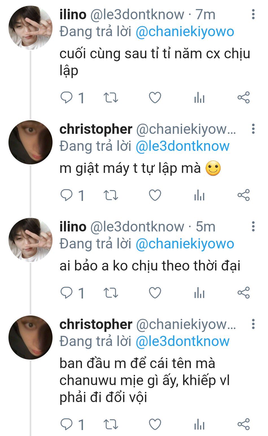
Task: Open more options on ilino's 7m tweet
Action: [253, 14]
